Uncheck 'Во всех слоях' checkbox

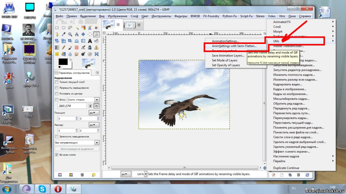click(57, 155)
